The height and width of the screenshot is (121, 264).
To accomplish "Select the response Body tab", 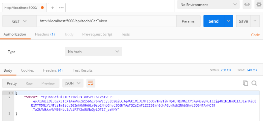I will click(8, 70).
